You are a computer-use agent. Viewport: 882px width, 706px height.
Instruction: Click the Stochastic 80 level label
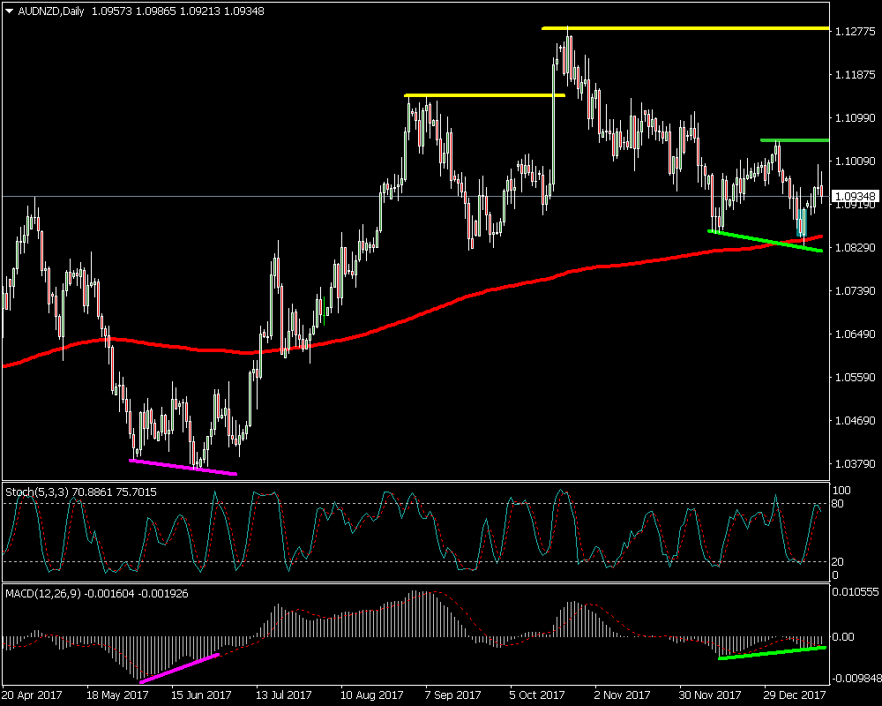[841, 504]
